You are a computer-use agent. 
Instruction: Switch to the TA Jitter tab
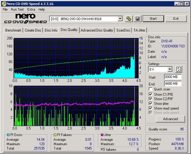tap(139, 30)
